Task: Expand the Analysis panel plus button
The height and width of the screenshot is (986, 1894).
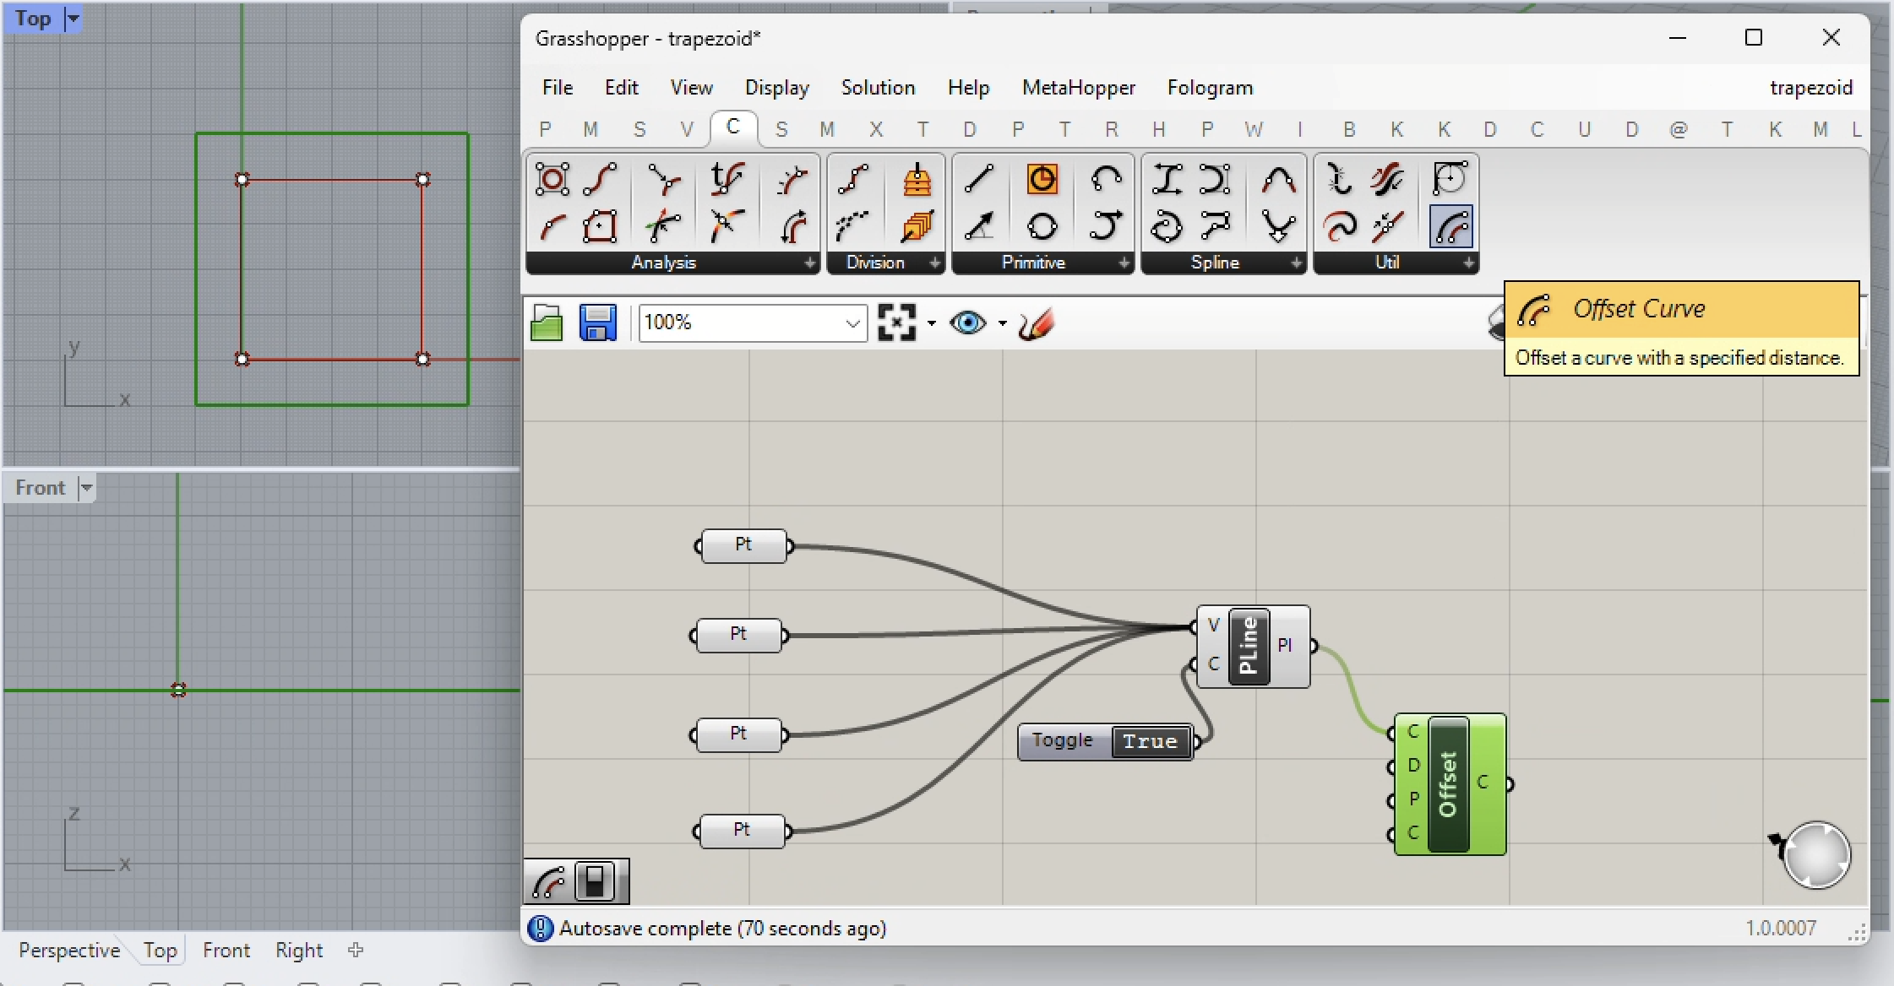Action: click(809, 263)
